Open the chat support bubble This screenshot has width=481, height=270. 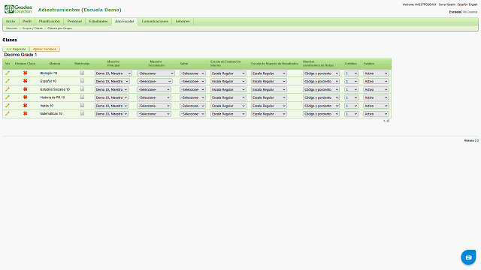pyautogui.click(x=468, y=257)
